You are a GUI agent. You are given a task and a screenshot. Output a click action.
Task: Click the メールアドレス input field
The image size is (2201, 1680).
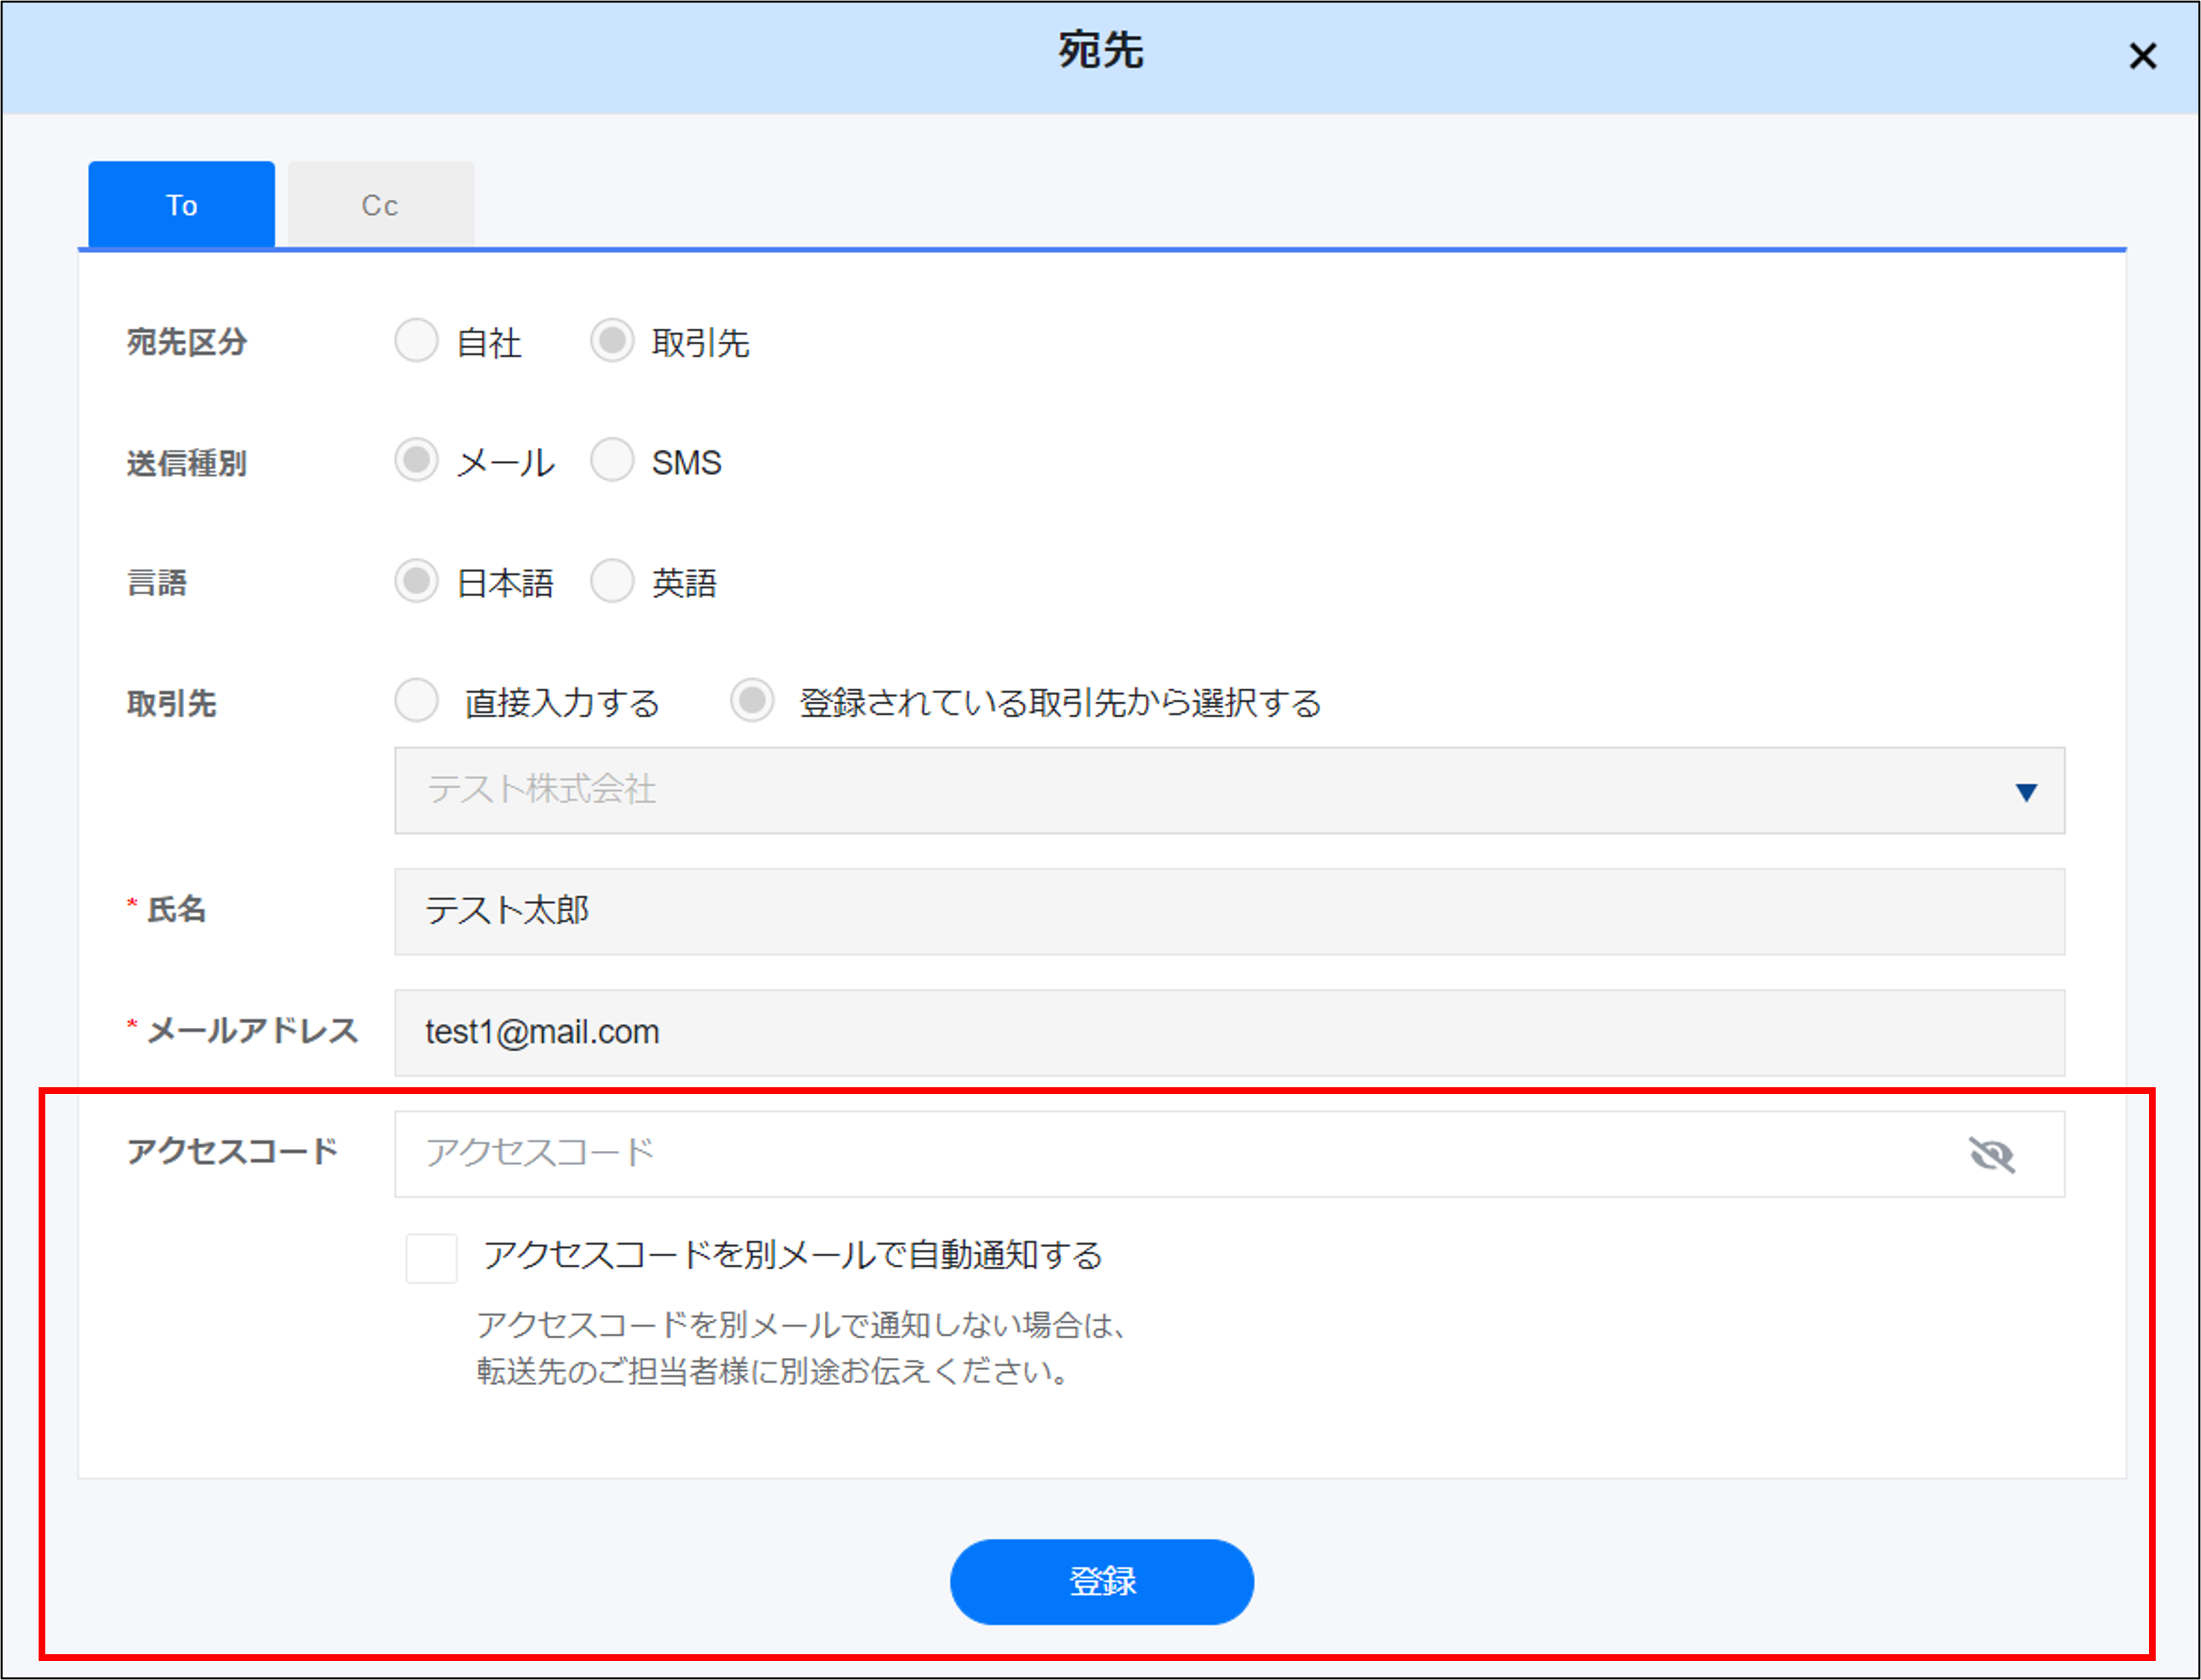1228,1032
